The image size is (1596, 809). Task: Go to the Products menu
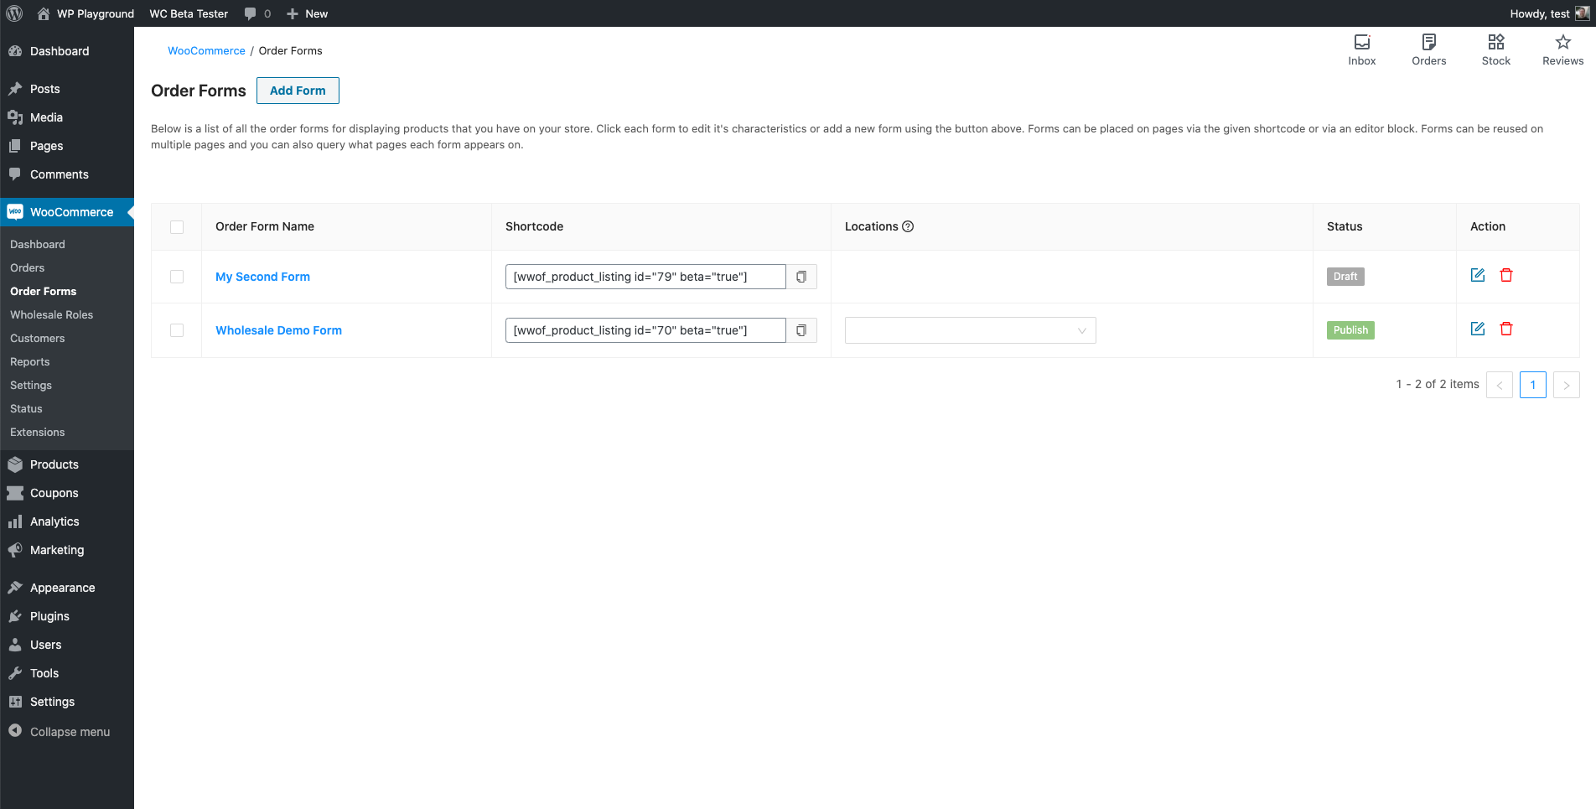click(x=54, y=464)
